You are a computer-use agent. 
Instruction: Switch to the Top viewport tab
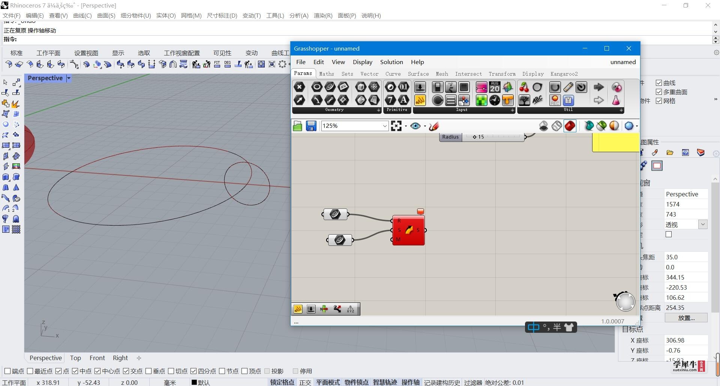pos(75,358)
